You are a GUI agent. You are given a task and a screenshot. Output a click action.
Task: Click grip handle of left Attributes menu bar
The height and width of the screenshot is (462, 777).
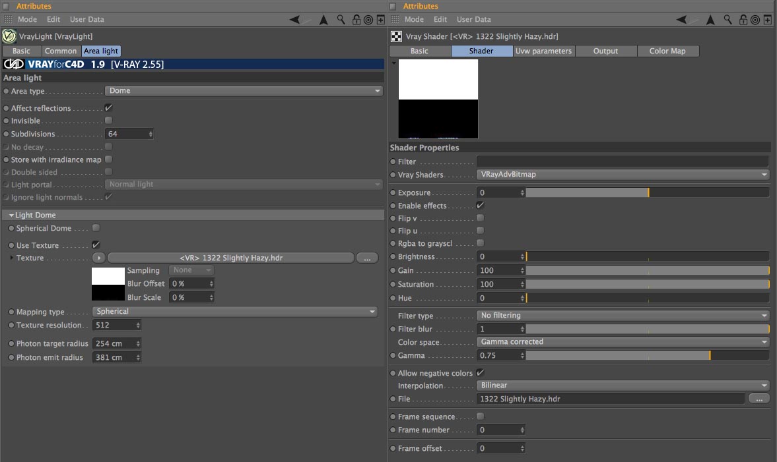(7, 19)
